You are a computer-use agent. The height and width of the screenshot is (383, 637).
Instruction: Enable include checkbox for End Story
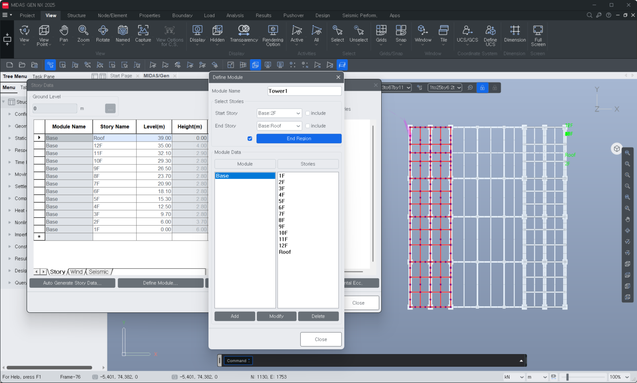point(308,126)
